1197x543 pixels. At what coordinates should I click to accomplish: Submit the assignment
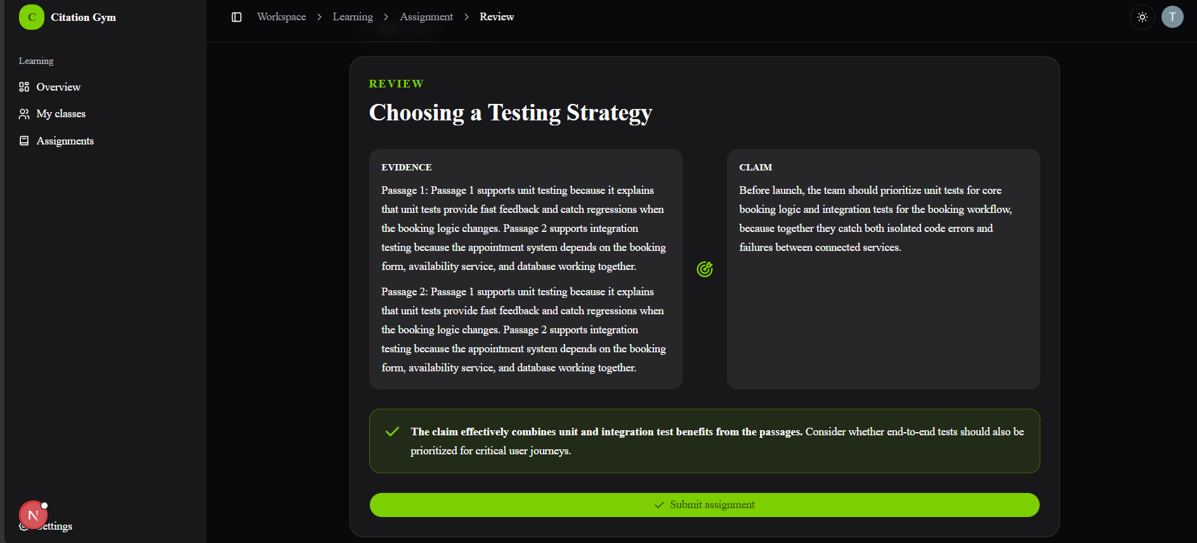click(705, 505)
